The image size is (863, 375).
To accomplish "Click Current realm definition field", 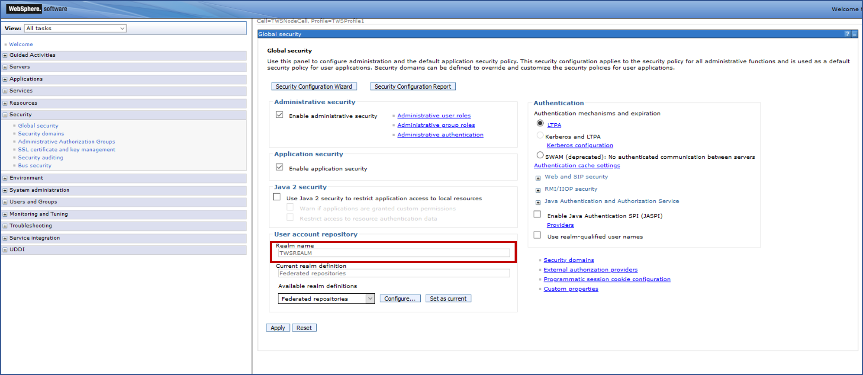I will 394,273.
